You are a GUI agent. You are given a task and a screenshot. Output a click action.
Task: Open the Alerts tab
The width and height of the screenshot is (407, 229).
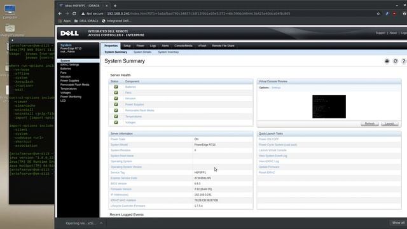click(x=165, y=46)
